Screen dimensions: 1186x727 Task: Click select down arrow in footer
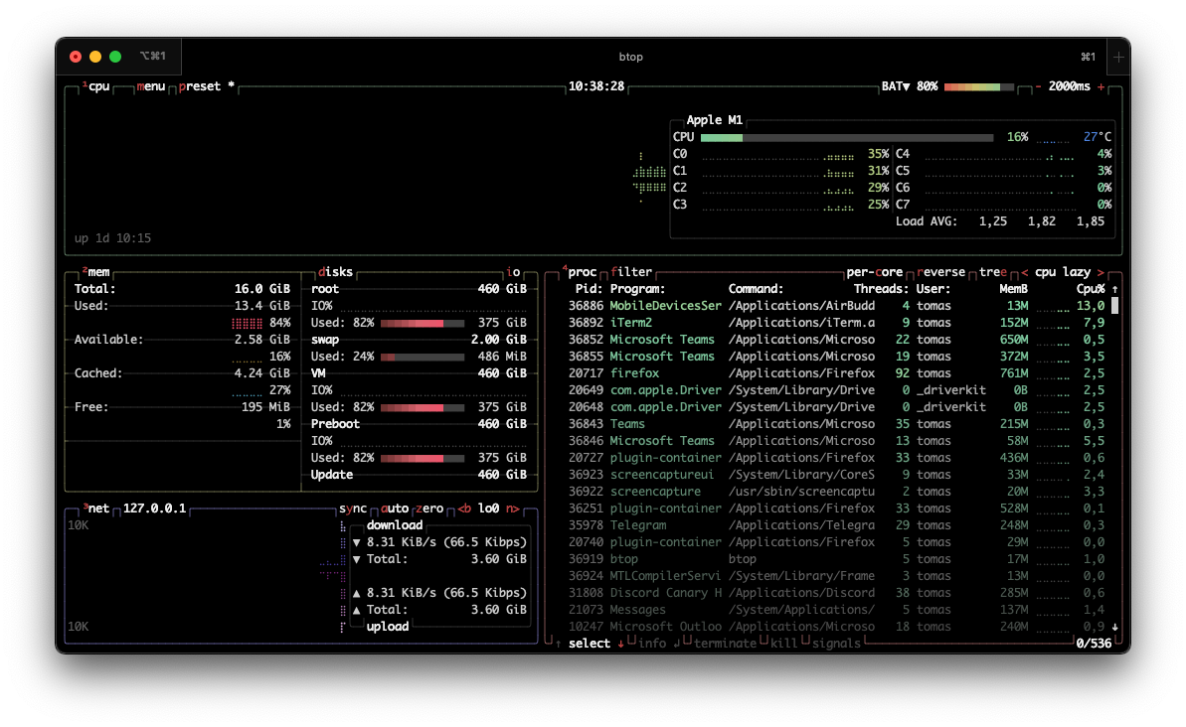click(x=620, y=644)
